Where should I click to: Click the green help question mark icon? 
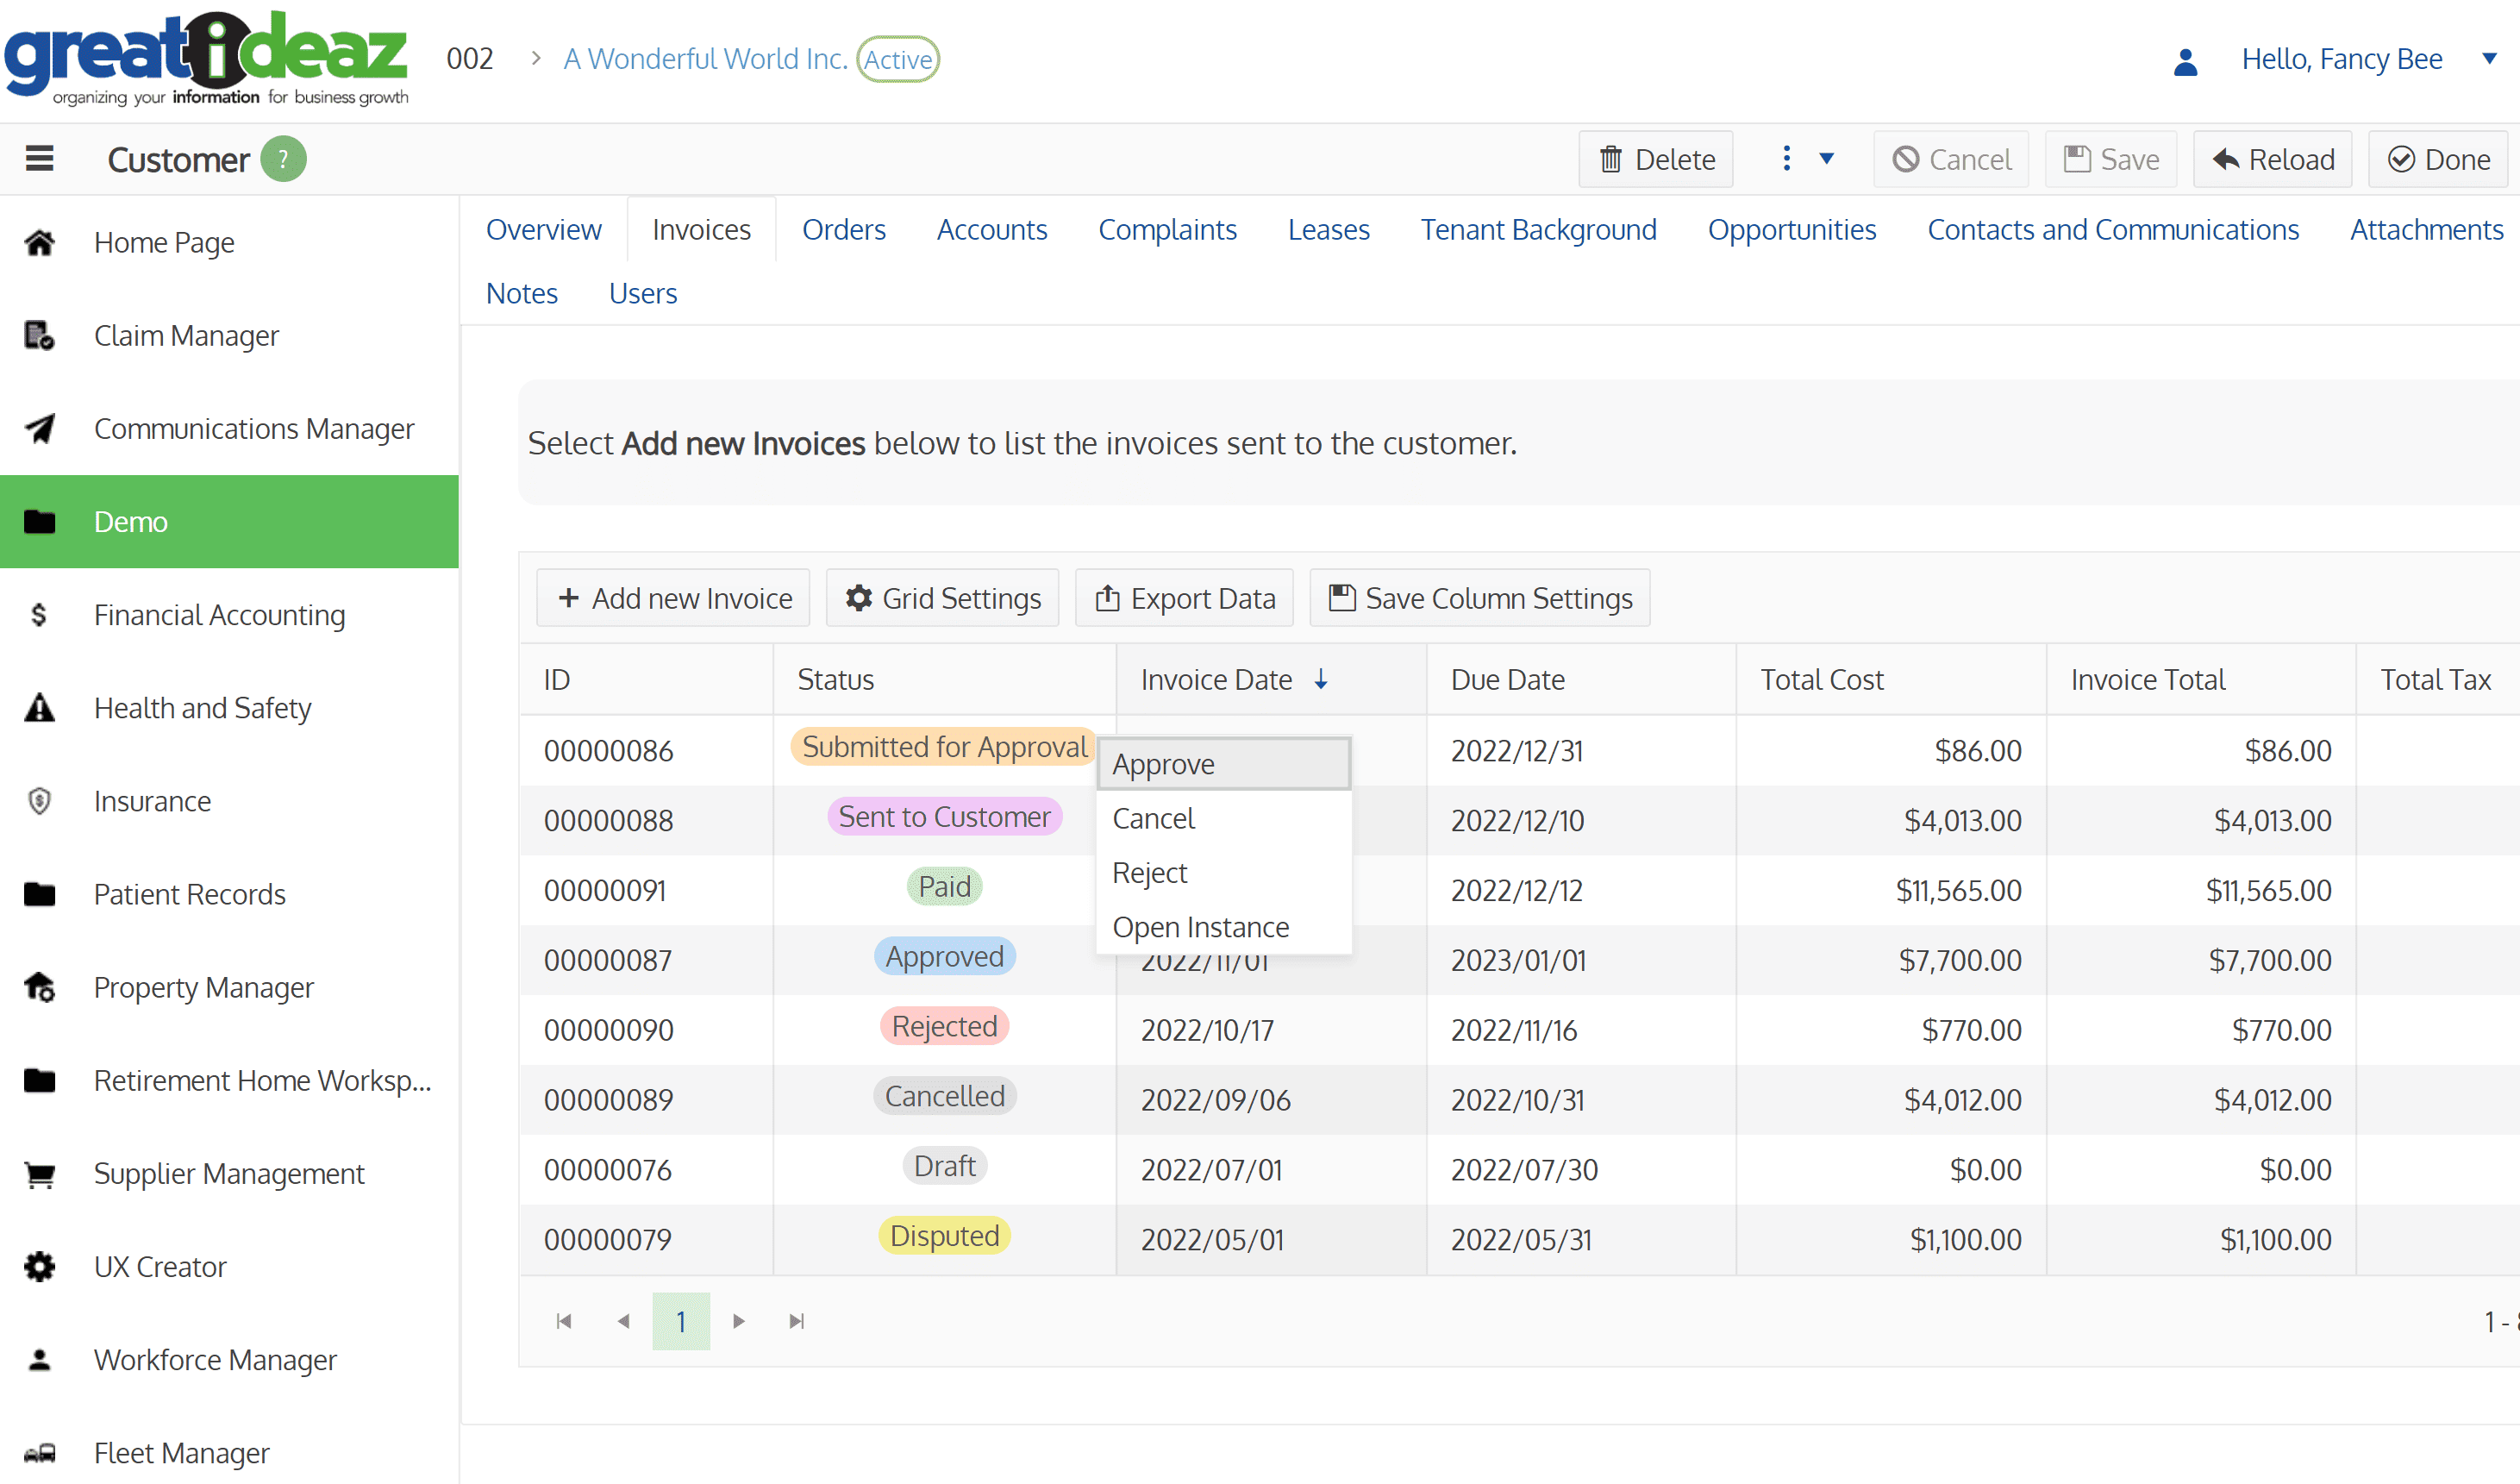coord(283,159)
